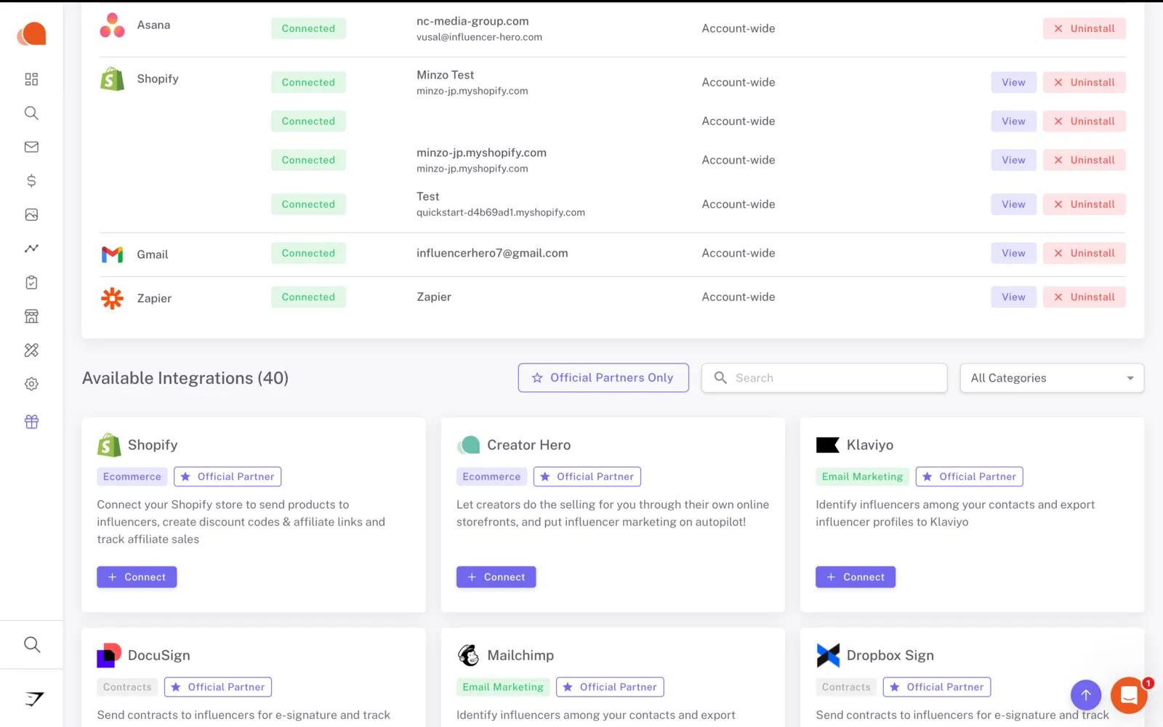
Task: View the Gmail integration
Action: coord(1013,253)
